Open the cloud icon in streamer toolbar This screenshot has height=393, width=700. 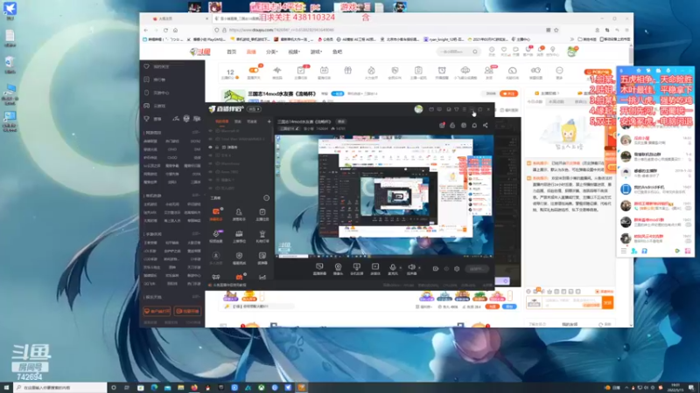coord(465,71)
